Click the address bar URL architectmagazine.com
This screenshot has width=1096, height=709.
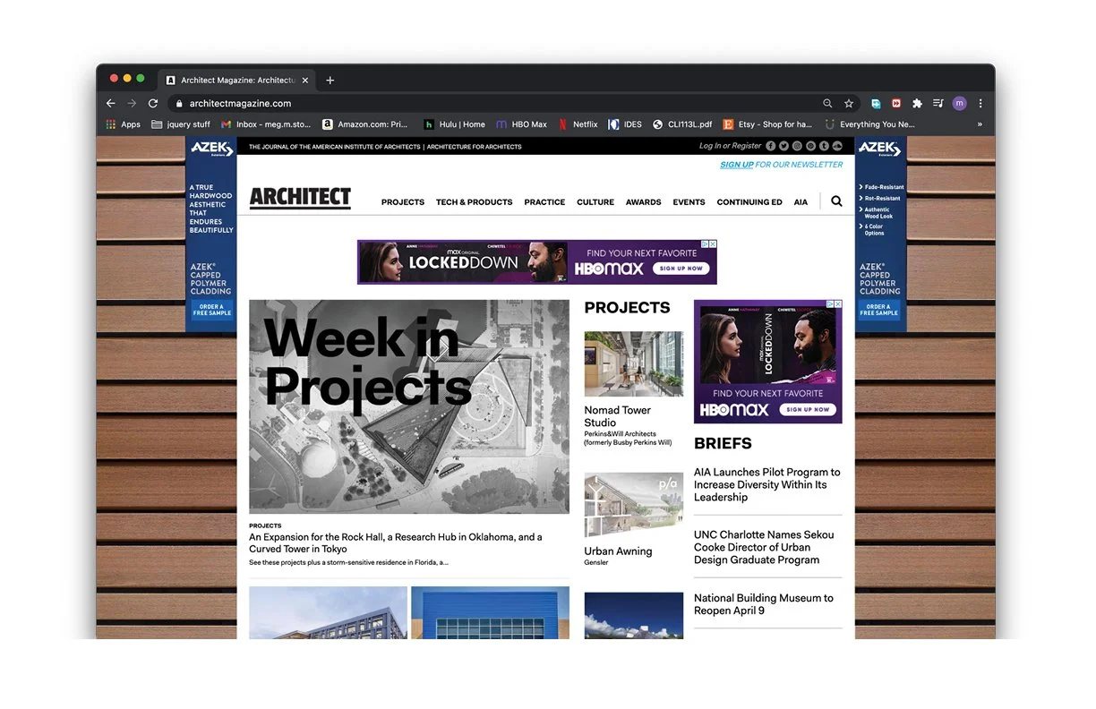[240, 104]
